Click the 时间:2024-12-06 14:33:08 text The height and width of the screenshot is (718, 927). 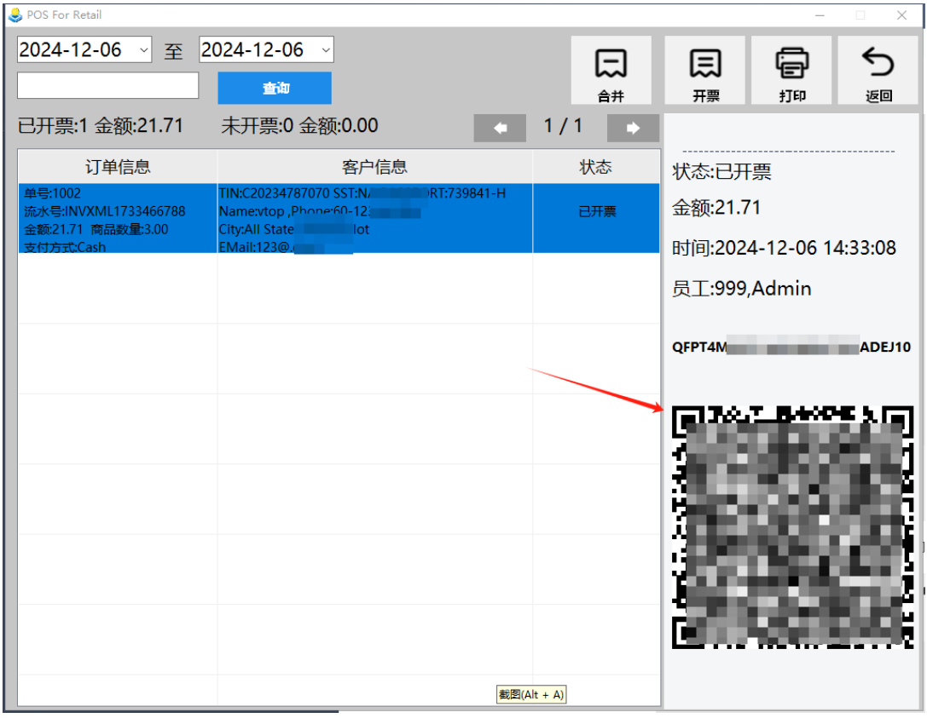tap(784, 248)
